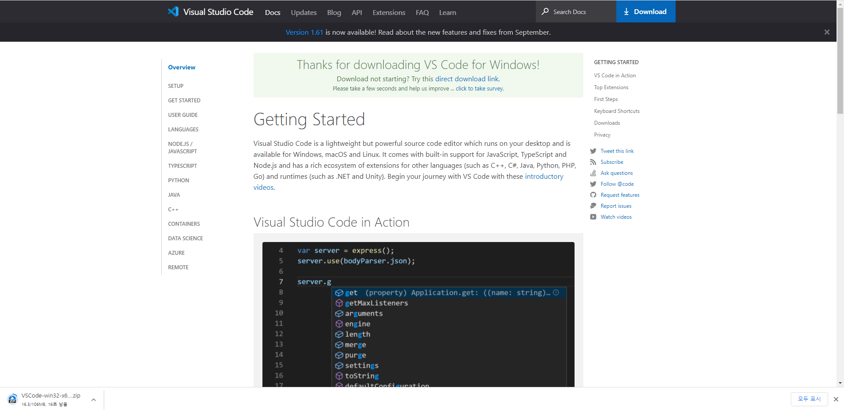Screen dimensions: 844x412
Task: Click the Getting Started heading
Action: 309,119
